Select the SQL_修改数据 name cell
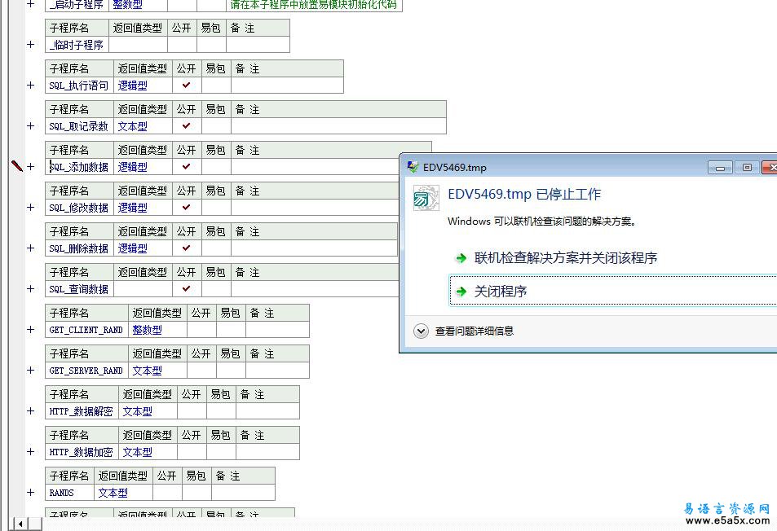The height and width of the screenshot is (531, 777). click(79, 208)
